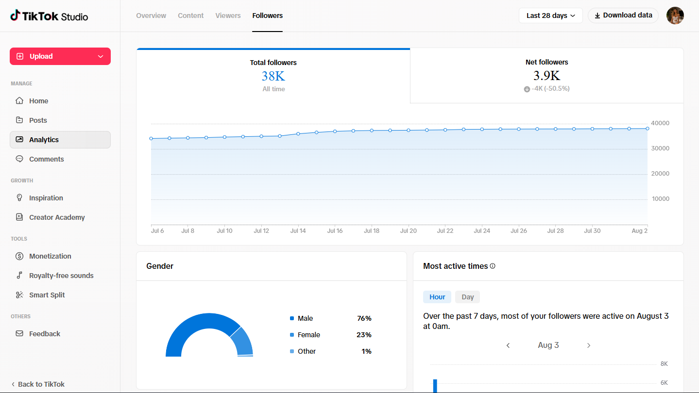
Task: Select the Net followers card
Action: [x=546, y=76]
